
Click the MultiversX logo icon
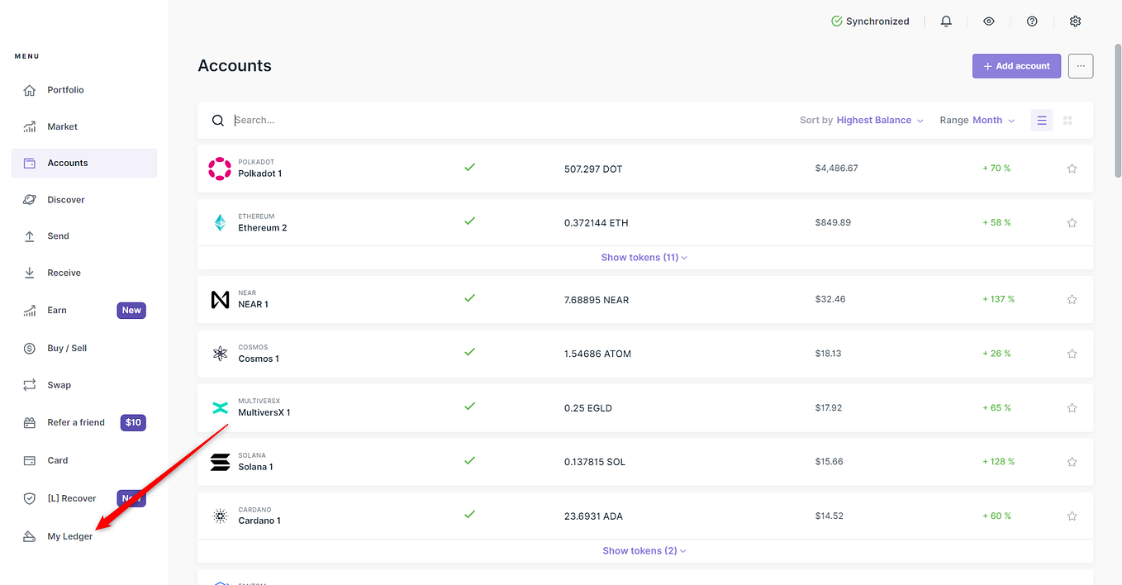point(220,408)
